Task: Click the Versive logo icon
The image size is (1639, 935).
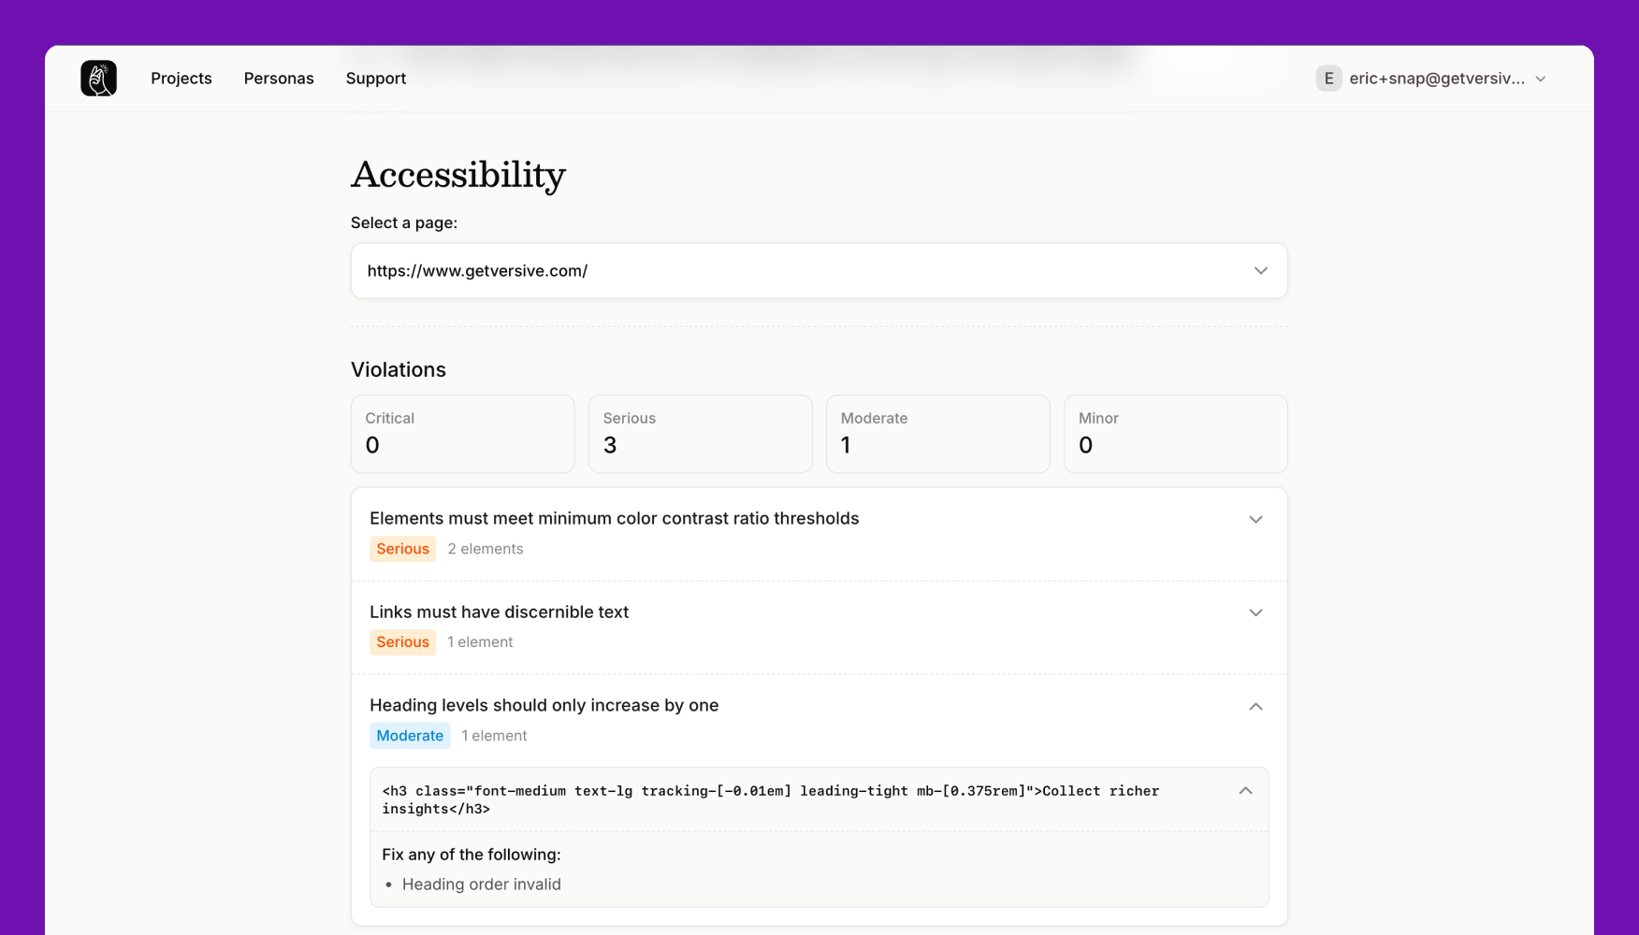Action: [x=98, y=78]
